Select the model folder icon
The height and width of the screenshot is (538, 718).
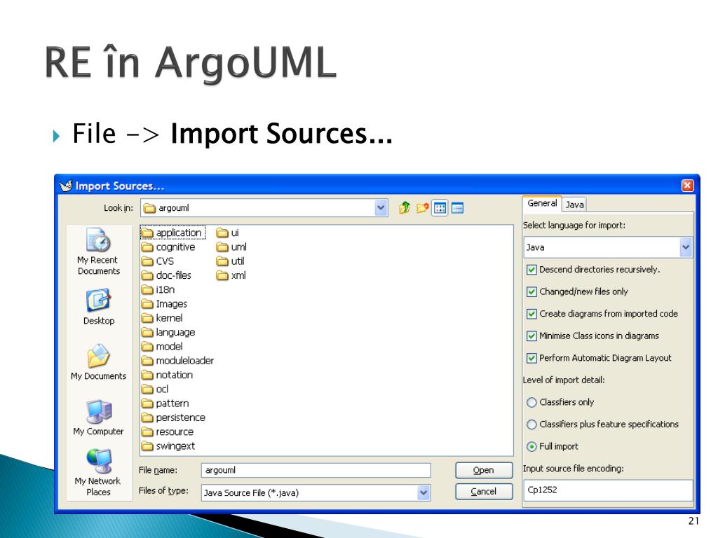coord(147,347)
